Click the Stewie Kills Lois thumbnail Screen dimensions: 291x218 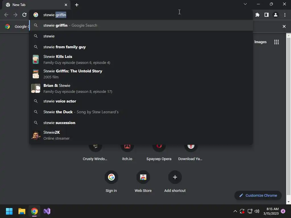(36, 59)
